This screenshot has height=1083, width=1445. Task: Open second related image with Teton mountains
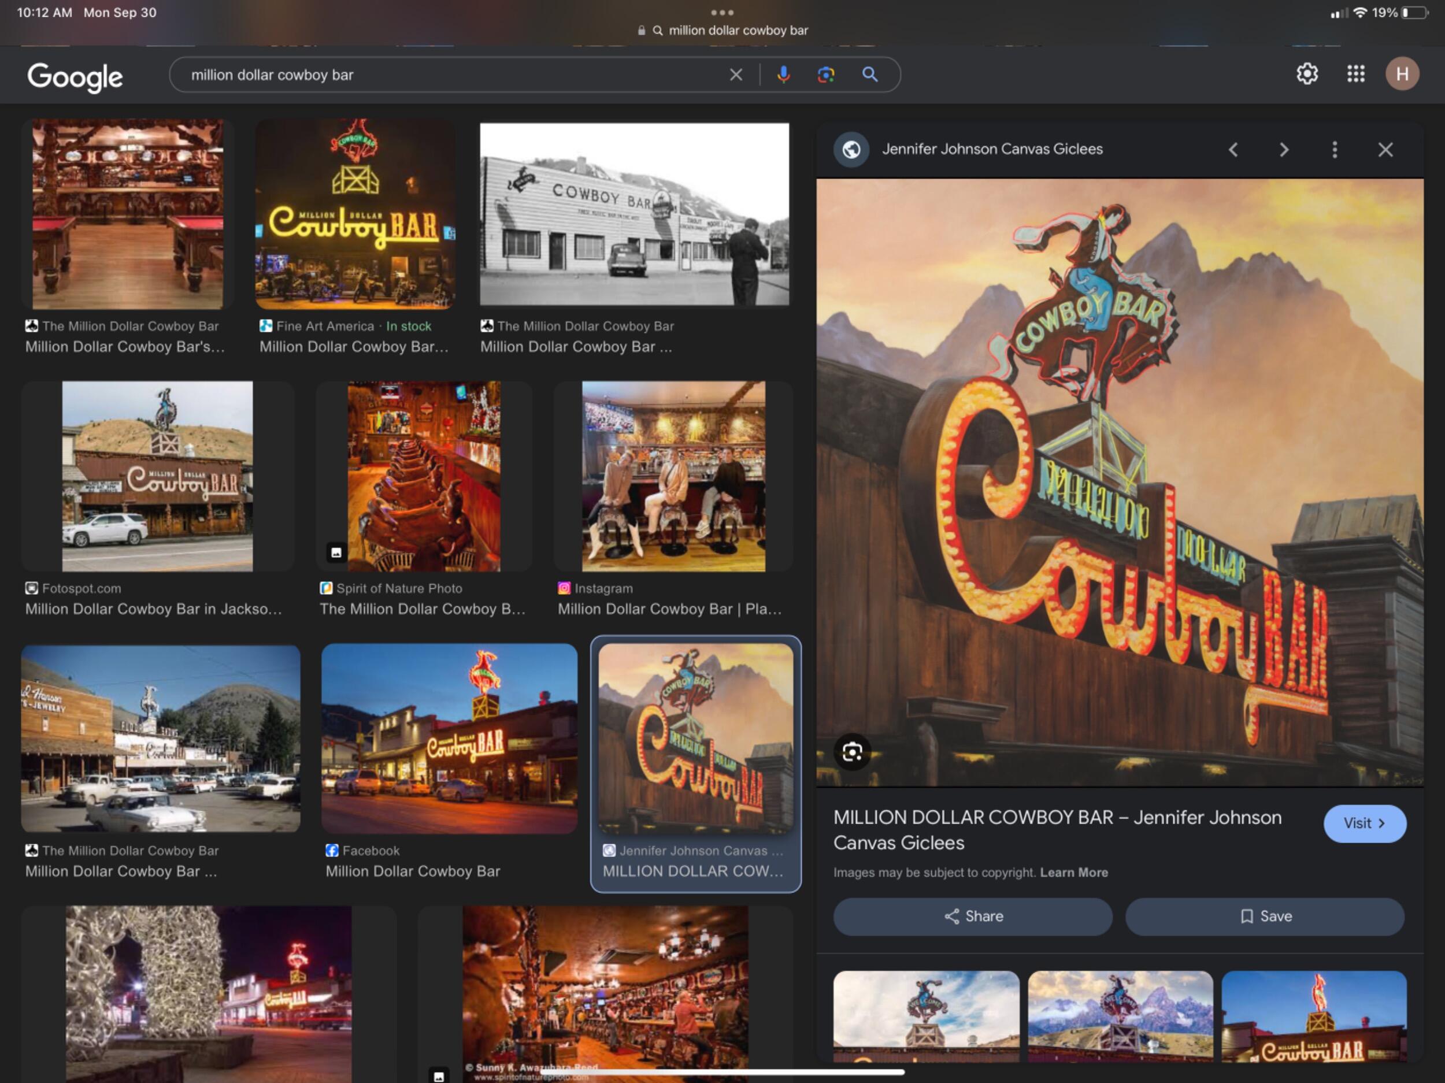pos(1120,1017)
